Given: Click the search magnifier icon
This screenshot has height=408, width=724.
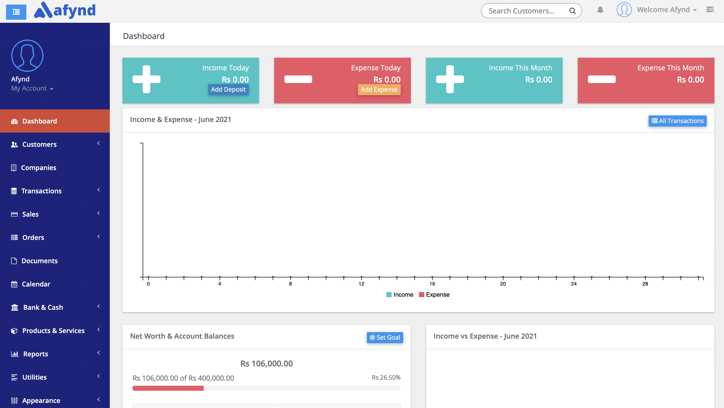Looking at the screenshot, I should [572, 11].
